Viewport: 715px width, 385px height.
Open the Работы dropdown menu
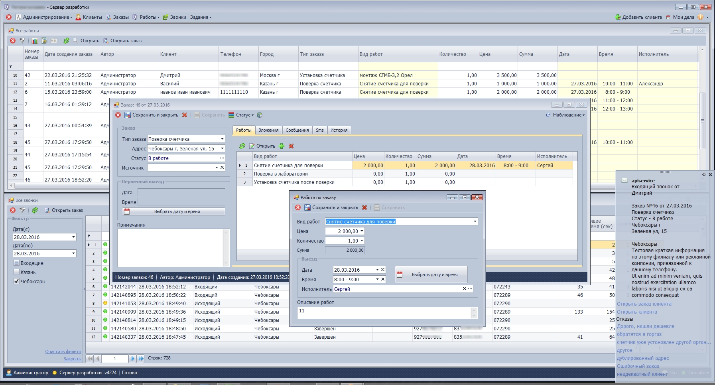point(146,17)
